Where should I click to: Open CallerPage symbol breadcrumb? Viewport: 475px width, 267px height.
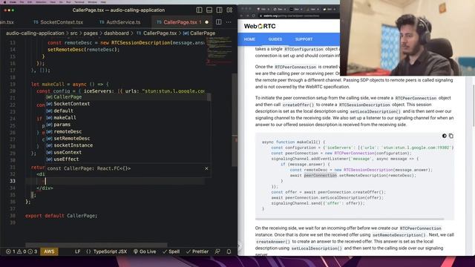199,33
